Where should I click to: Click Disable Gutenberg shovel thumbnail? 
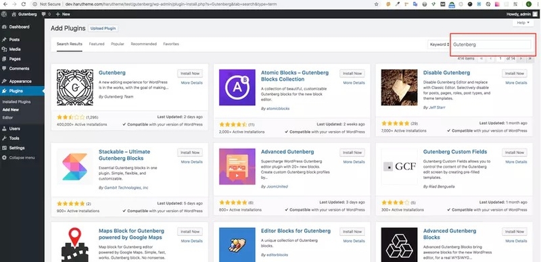[x=400, y=87]
